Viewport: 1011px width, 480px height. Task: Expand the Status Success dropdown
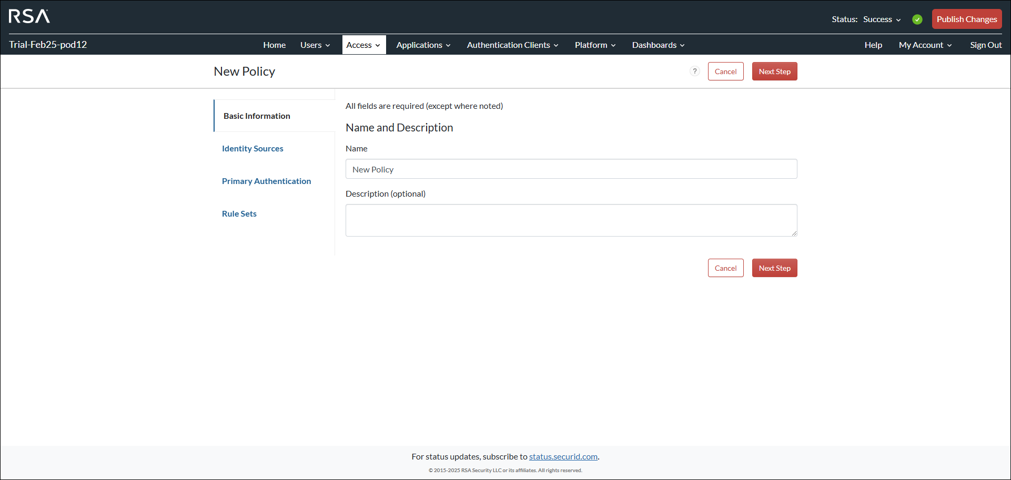tap(882, 19)
